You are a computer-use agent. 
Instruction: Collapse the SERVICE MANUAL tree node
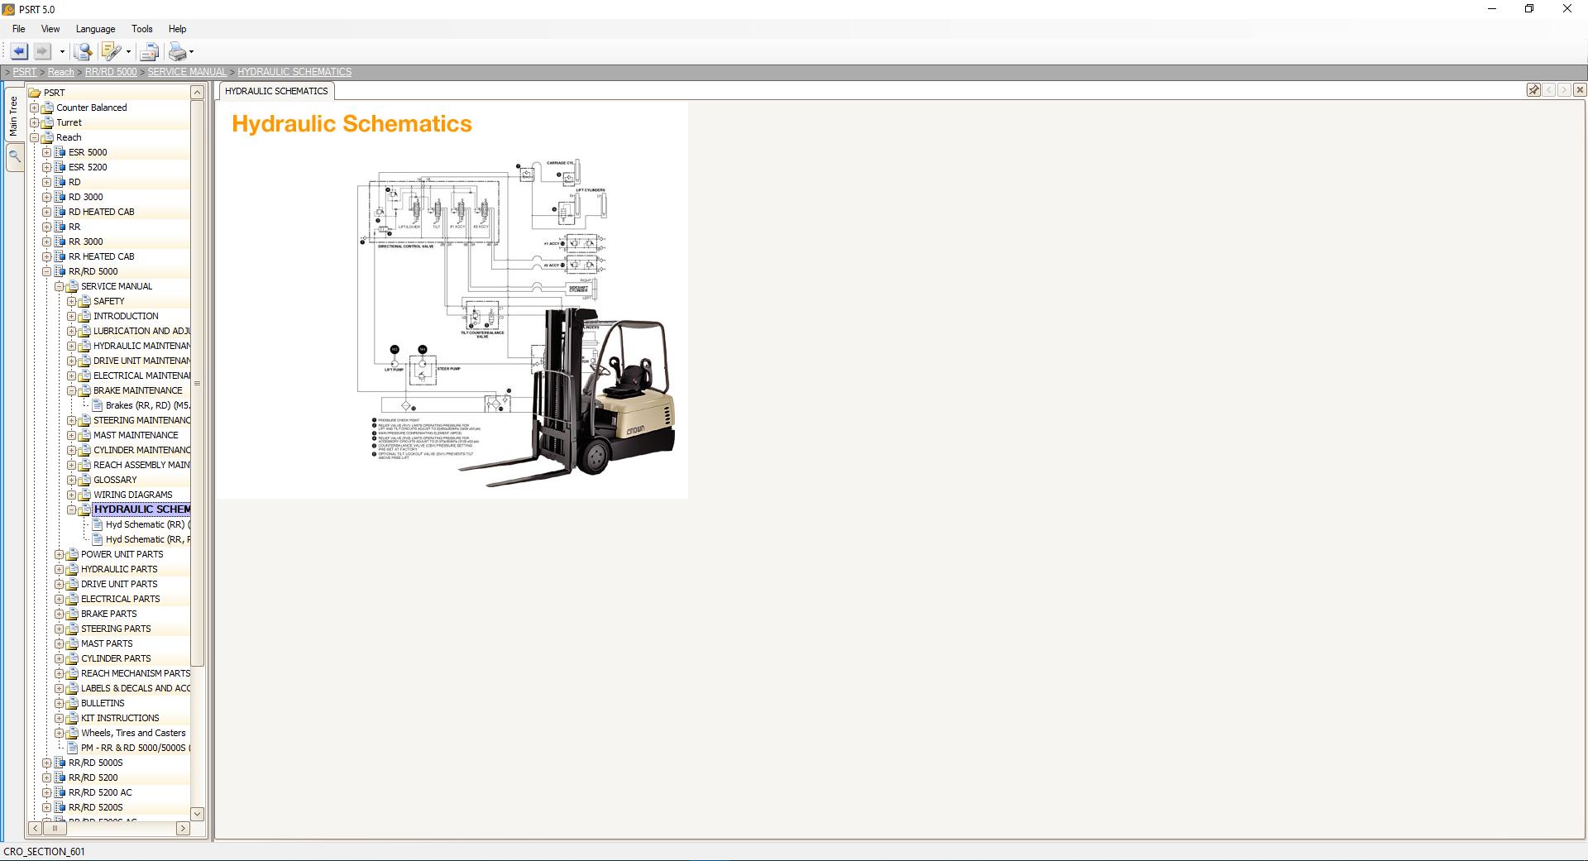(x=60, y=286)
